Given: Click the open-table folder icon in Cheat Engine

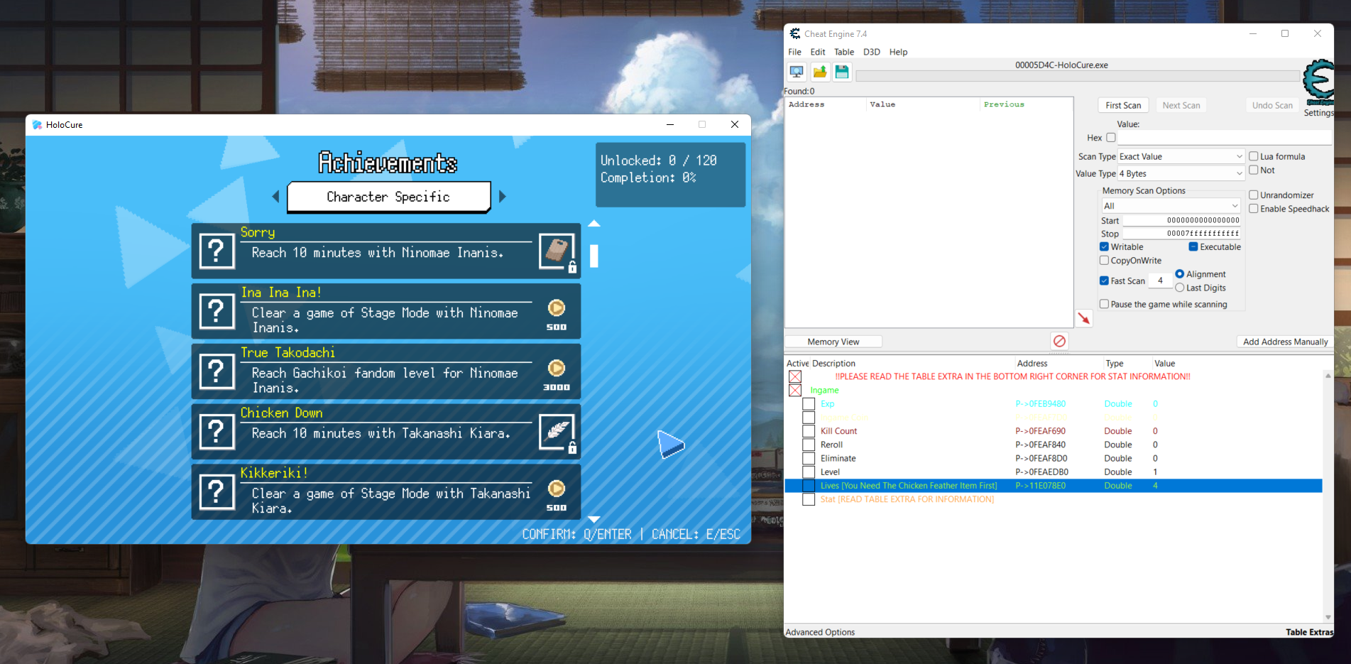Looking at the screenshot, I should click(x=819, y=72).
